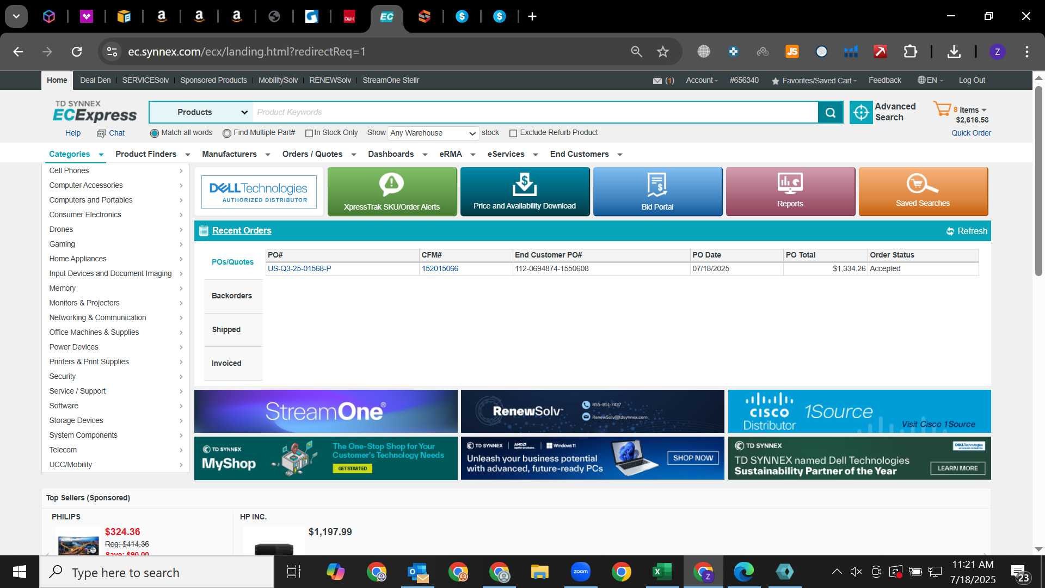Focus the Product Keywords search field
This screenshot has width=1045, height=588.
pos(536,112)
